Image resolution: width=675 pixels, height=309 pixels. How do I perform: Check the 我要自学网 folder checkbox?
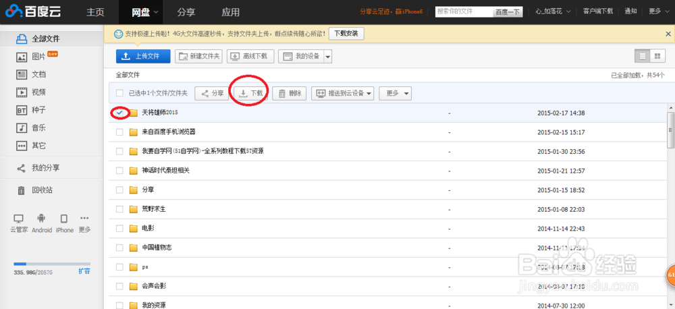(119, 151)
